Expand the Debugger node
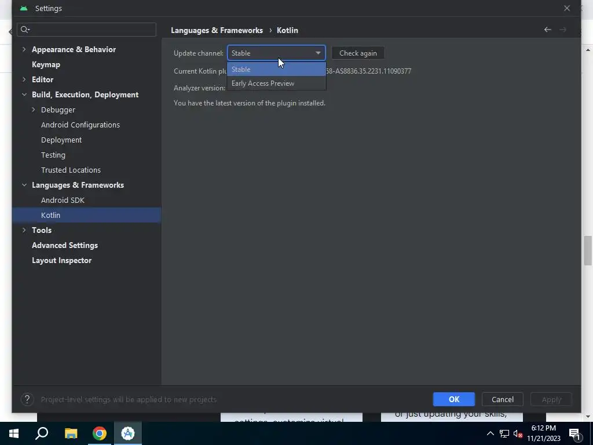The height and width of the screenshot is (445, 593). (x=33, y=110)
